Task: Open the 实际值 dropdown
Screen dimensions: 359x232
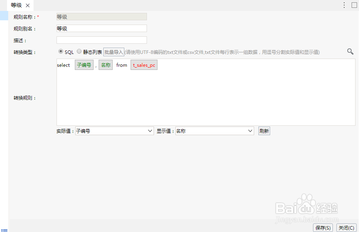Action: 115,131
